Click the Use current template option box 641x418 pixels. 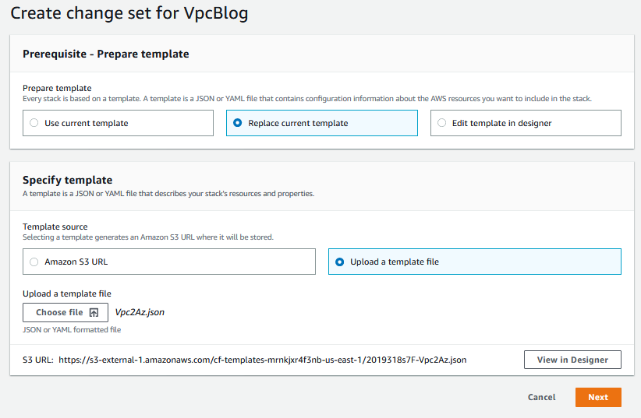(119, 123)
